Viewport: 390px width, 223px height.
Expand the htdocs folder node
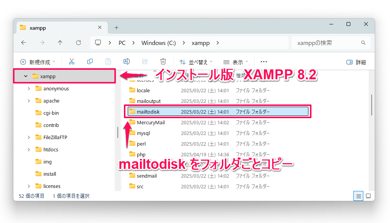29,150
